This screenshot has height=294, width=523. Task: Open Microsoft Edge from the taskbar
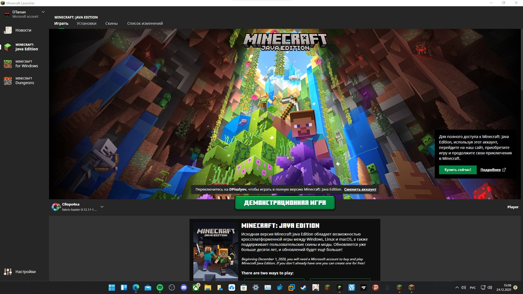(x=136, y=287)
